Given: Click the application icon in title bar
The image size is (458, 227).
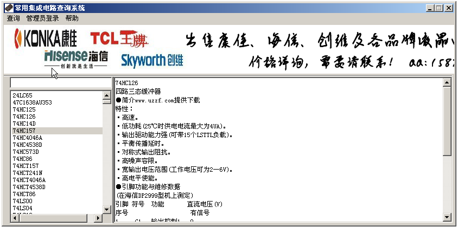Looking at the screenshot, I should point(9,8).
